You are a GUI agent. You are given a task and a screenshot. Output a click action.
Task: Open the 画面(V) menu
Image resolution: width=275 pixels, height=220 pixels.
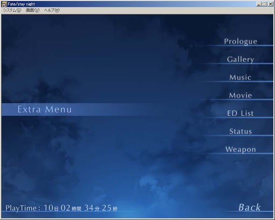[x=33, y=10]
